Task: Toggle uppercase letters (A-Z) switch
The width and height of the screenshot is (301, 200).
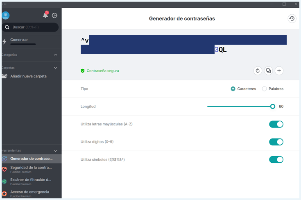Action: [x=276, y=124]
